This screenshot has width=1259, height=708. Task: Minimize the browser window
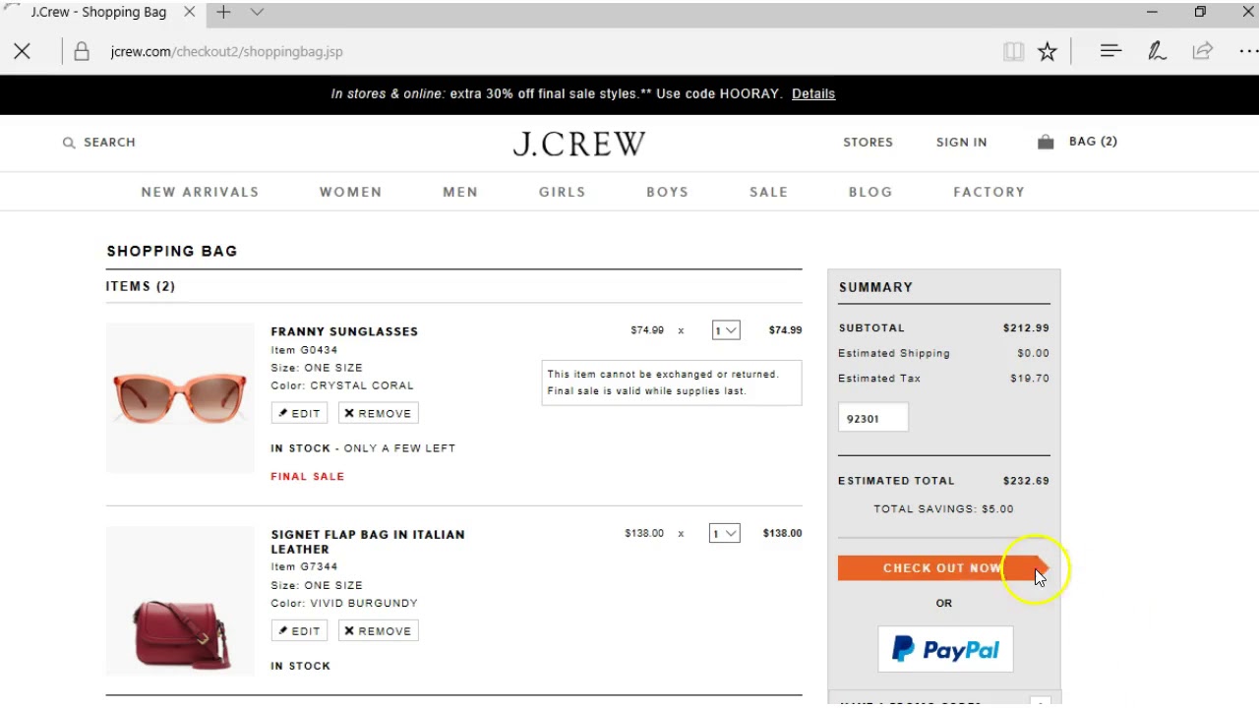click(1152, 12)
